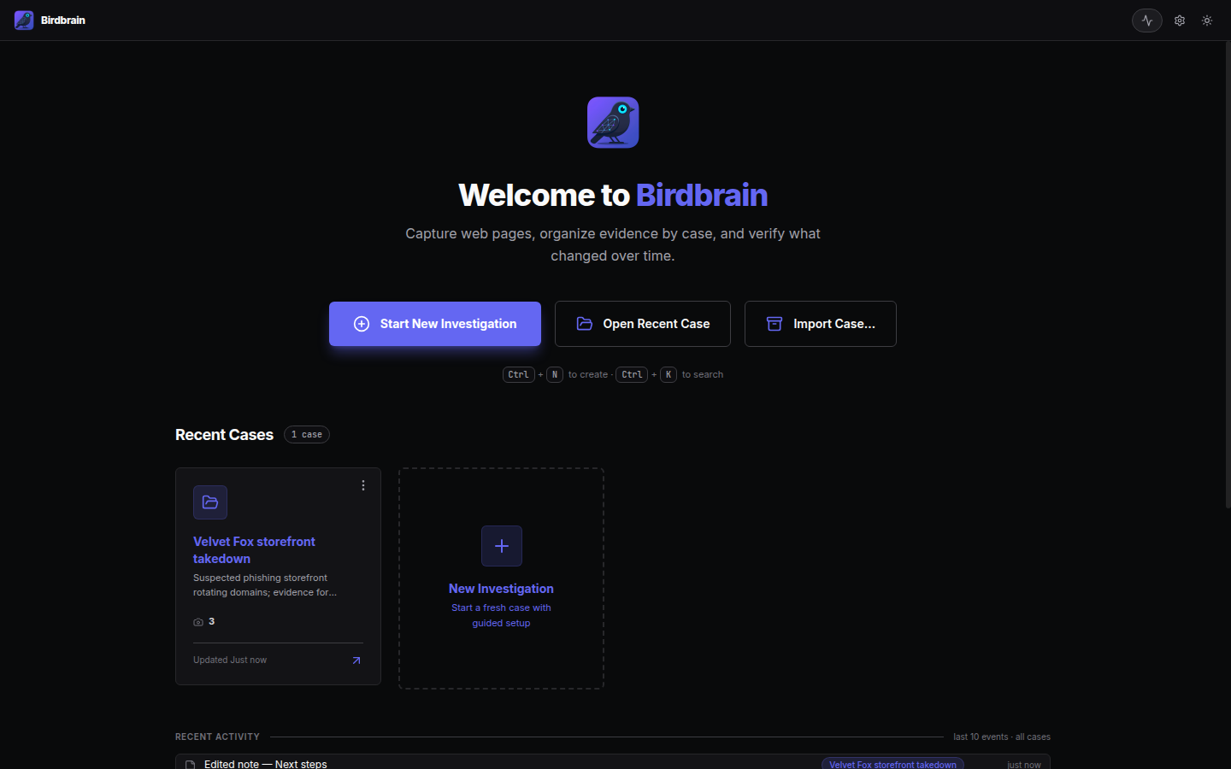The height and width of the screenshot is (769, 1231).
Task: Click the Velvet Fox storefront takedown activity tag
Action: [892, 764]
